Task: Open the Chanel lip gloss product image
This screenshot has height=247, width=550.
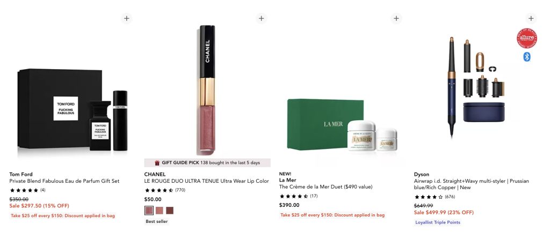Action: pos(207,90)
